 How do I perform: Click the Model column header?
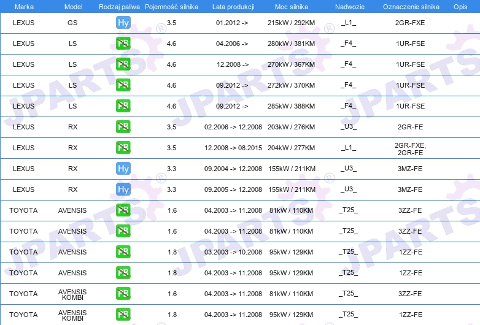point(73,7)
